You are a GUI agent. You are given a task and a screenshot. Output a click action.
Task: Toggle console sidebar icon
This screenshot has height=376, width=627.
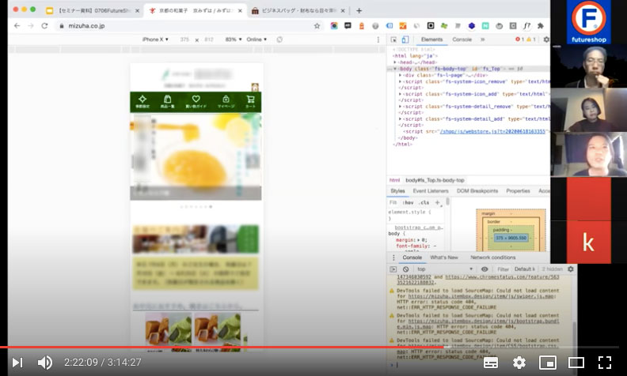pyautogui.click(x=393, y=269)
